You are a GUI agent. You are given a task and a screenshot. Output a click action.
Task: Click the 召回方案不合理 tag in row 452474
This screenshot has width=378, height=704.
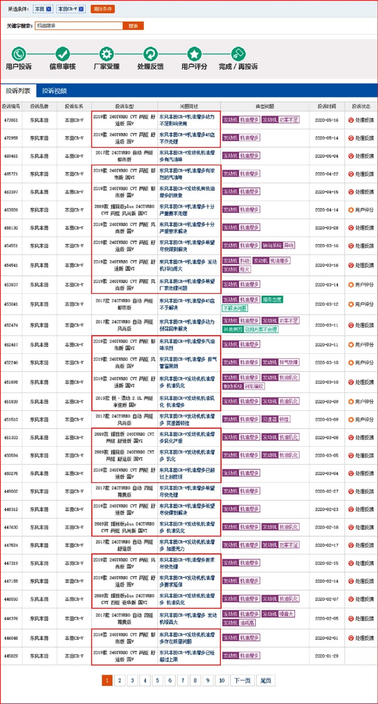pyautogui.click(x=261, y=329)
